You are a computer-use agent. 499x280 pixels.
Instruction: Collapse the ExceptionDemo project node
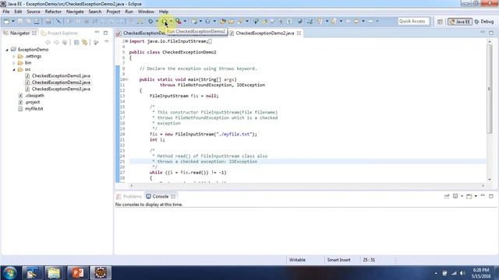[x=7, y=50]
